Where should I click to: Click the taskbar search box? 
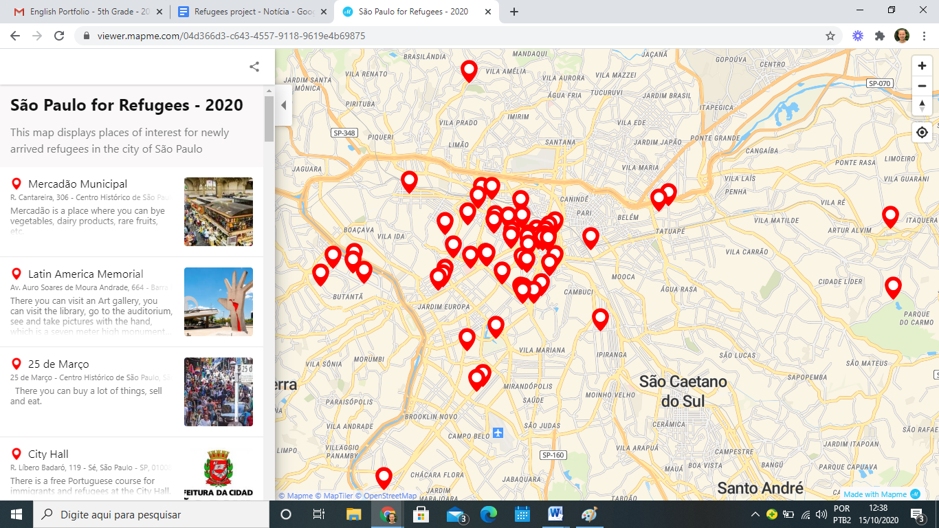(x=151, y=514)
